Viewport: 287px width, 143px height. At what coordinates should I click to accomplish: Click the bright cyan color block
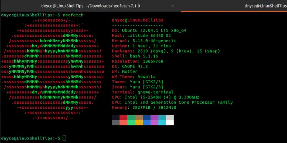pyautogui.click(x=162, y=123)
